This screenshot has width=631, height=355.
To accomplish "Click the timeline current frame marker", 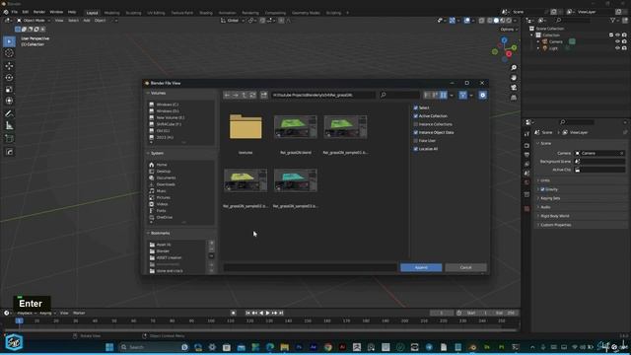I will point(19,320).
